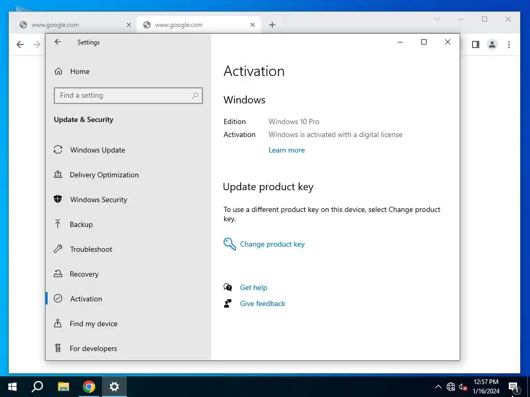
Task: Click Chrome forward navigation arrow
Action: coord(37,44)
